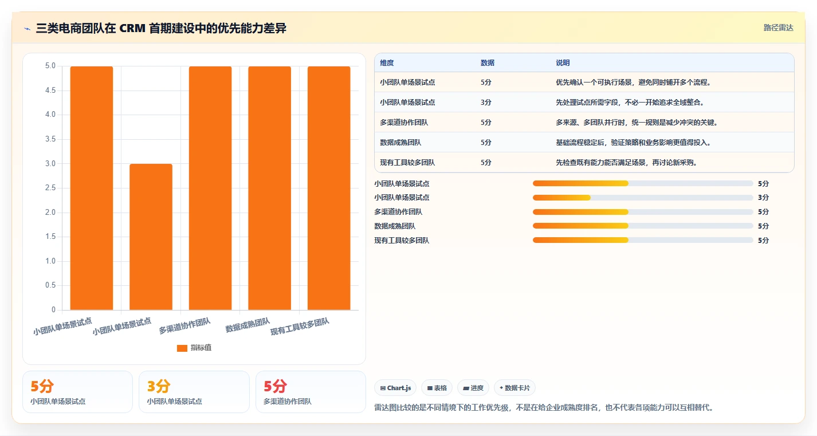
Task: Click the orange legend swatch next to 指标值
Action: click(x=182, y=348)
